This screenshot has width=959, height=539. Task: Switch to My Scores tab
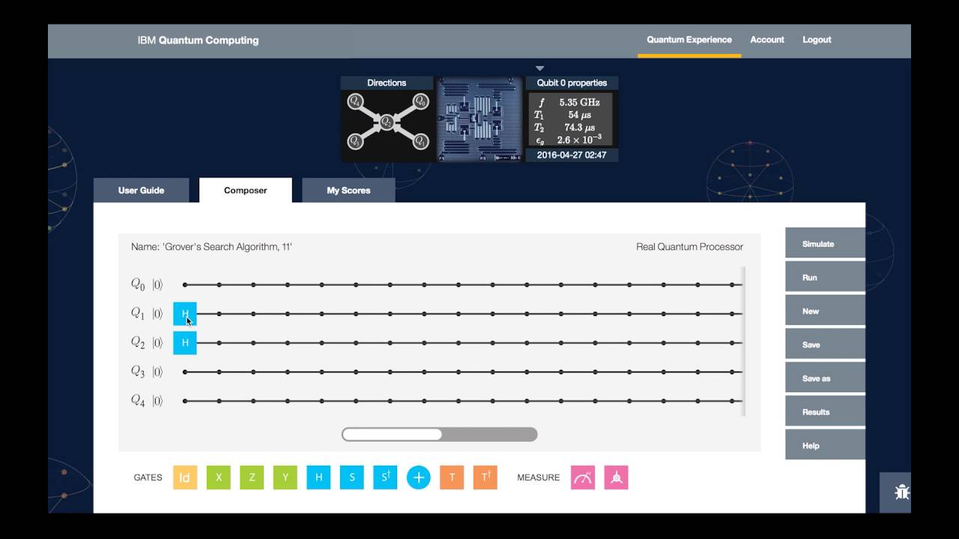point(348,190)
